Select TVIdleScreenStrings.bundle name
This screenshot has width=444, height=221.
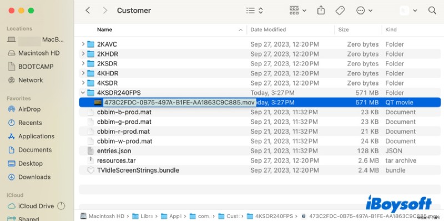138,170
